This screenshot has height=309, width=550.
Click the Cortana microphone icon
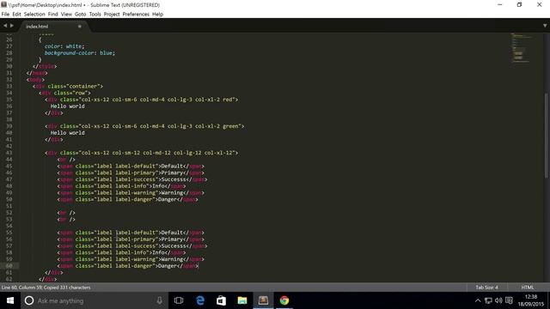tap(160, 300)
